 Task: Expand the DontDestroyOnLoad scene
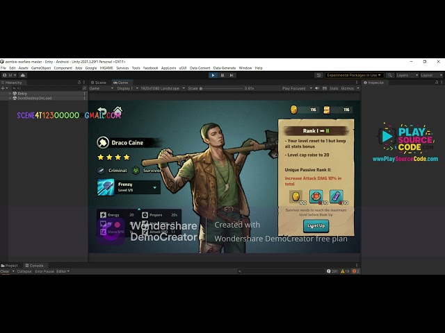coord(10,99)
